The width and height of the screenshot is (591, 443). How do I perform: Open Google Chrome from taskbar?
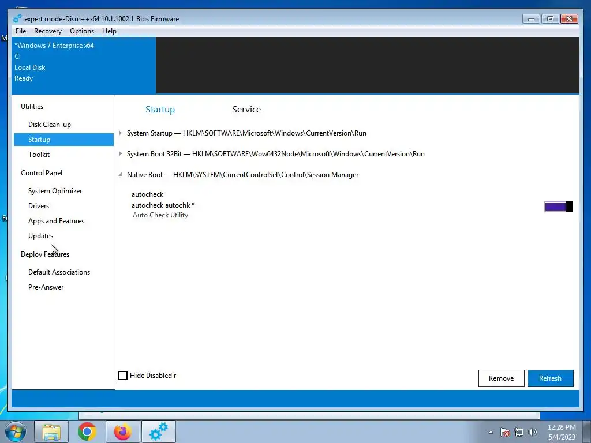(87, 431)
